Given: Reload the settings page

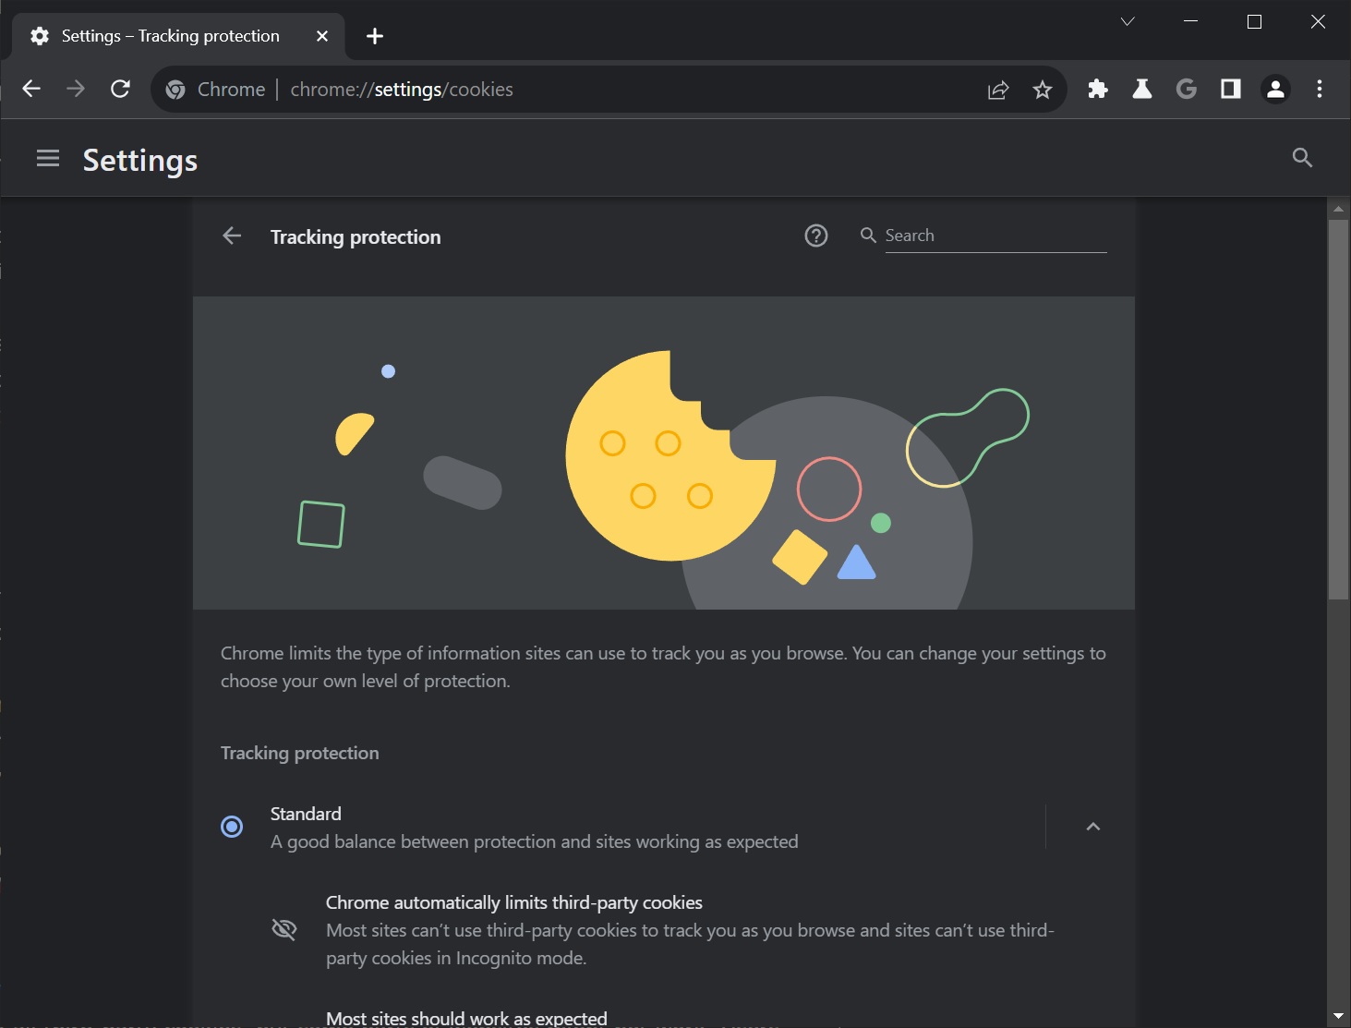Looking at the screenshot, I should point(120,89).
